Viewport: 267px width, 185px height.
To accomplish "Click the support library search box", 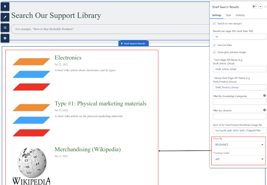I will (x=110, y=29).
